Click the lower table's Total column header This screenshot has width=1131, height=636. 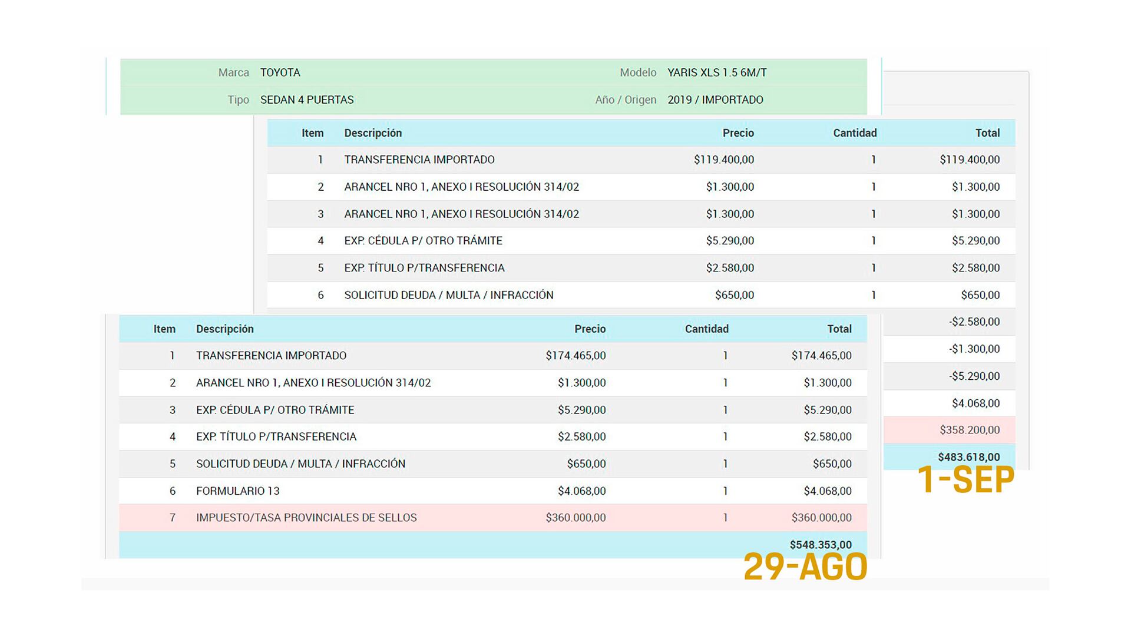point(839,329)
